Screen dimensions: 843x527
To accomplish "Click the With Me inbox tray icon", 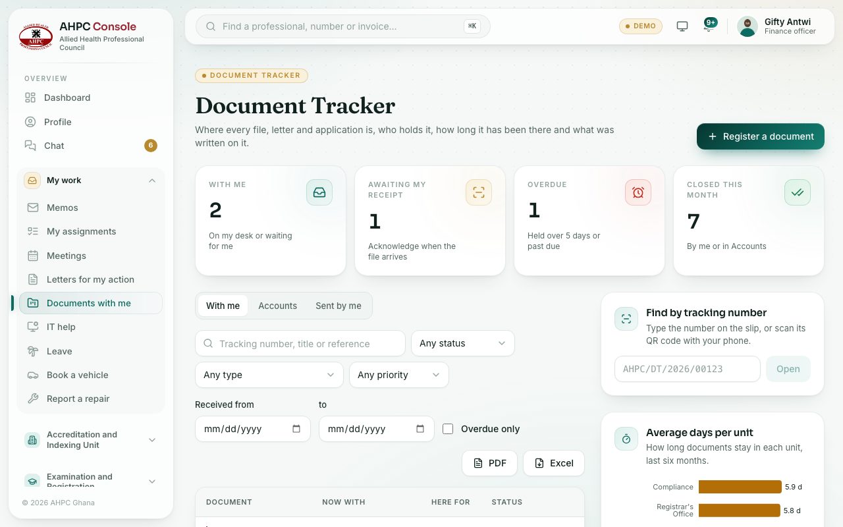I will tap(319, 192).
